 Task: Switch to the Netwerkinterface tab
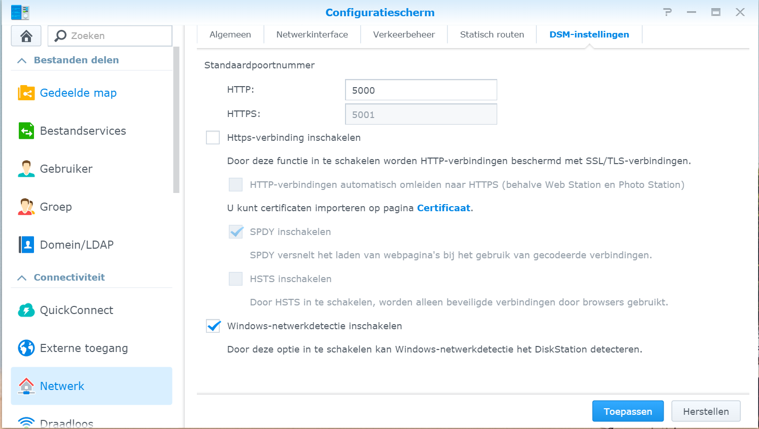(x=312, y=34)
